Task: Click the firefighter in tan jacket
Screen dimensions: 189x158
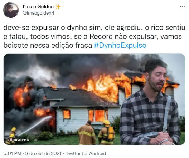Action: coord(87,133)
